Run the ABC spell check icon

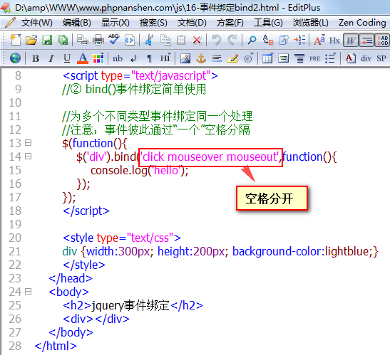coord(113,39)
